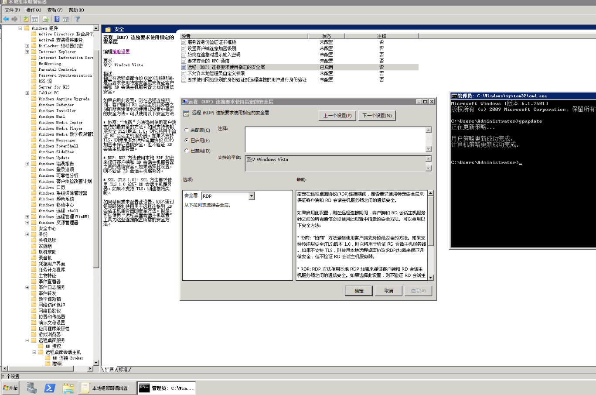Click the policy icon beside the dialog heading
This screenshot has width=596, height=395.
[x=186, y=113]
